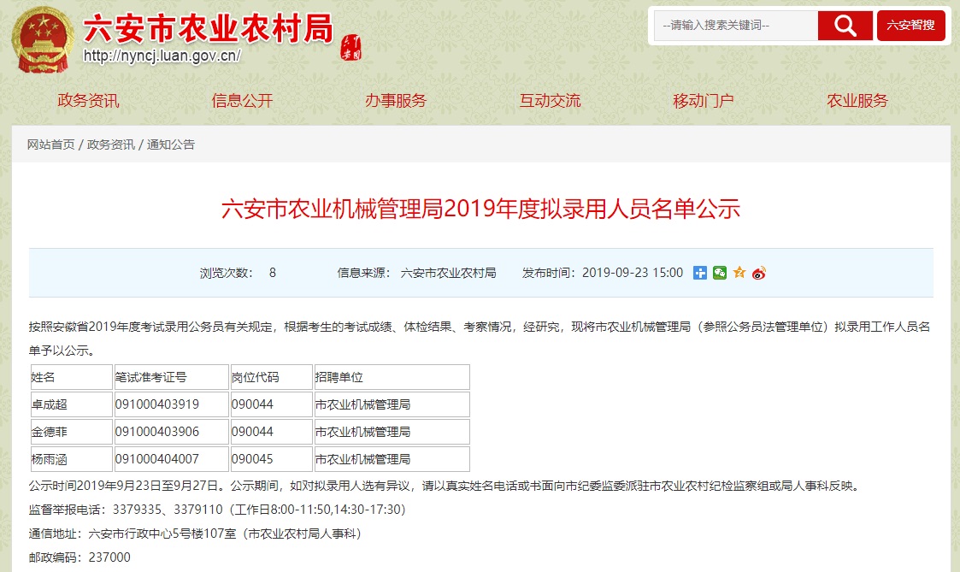Image resolution: width=960 pixels, height=572 pixels.
Task: Select 市农业机械管理局 in 杨雨涵's row
Action: (x=392, y=459)
